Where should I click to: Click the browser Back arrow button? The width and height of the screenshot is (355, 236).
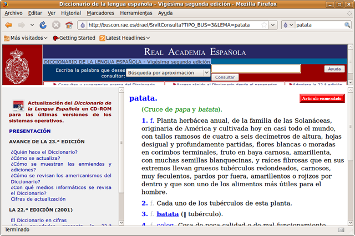click(x=8, y=25)
